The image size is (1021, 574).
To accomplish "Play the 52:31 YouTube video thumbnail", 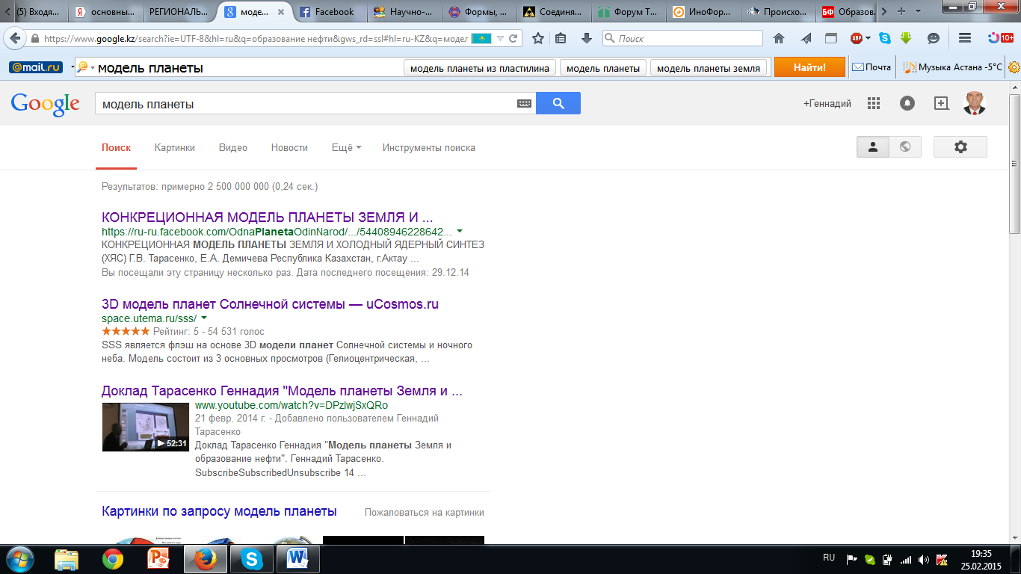I will tap(145, 427).
